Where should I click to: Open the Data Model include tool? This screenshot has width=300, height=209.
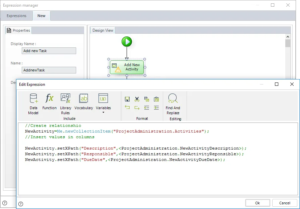pyautogui.click(x=33, y=104)
